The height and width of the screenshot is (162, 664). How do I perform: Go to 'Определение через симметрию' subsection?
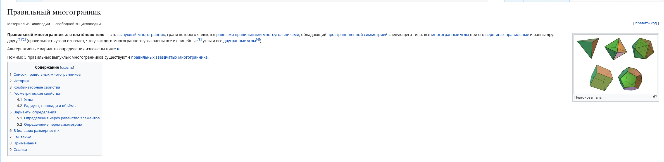53,125
